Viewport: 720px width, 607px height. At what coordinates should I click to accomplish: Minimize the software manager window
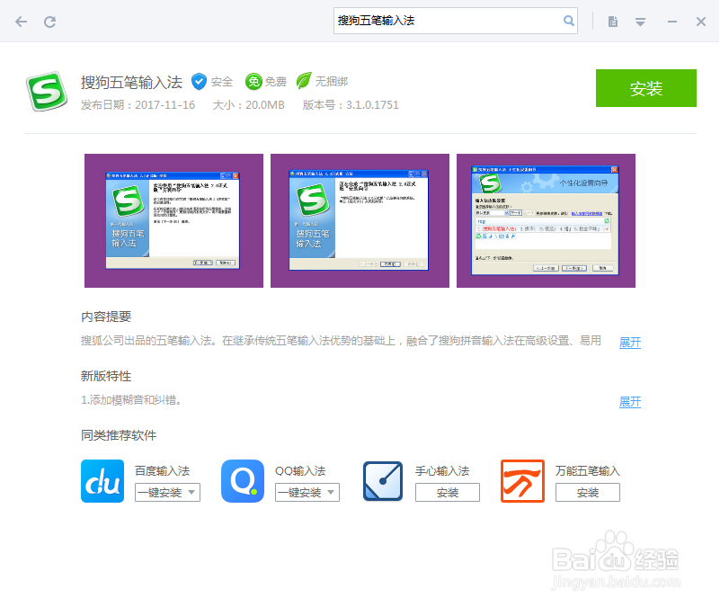click(x=672, y=22)
